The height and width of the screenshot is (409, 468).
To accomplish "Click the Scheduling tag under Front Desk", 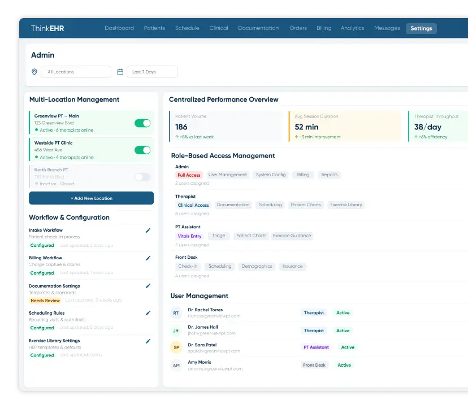I will pos(220,267).
